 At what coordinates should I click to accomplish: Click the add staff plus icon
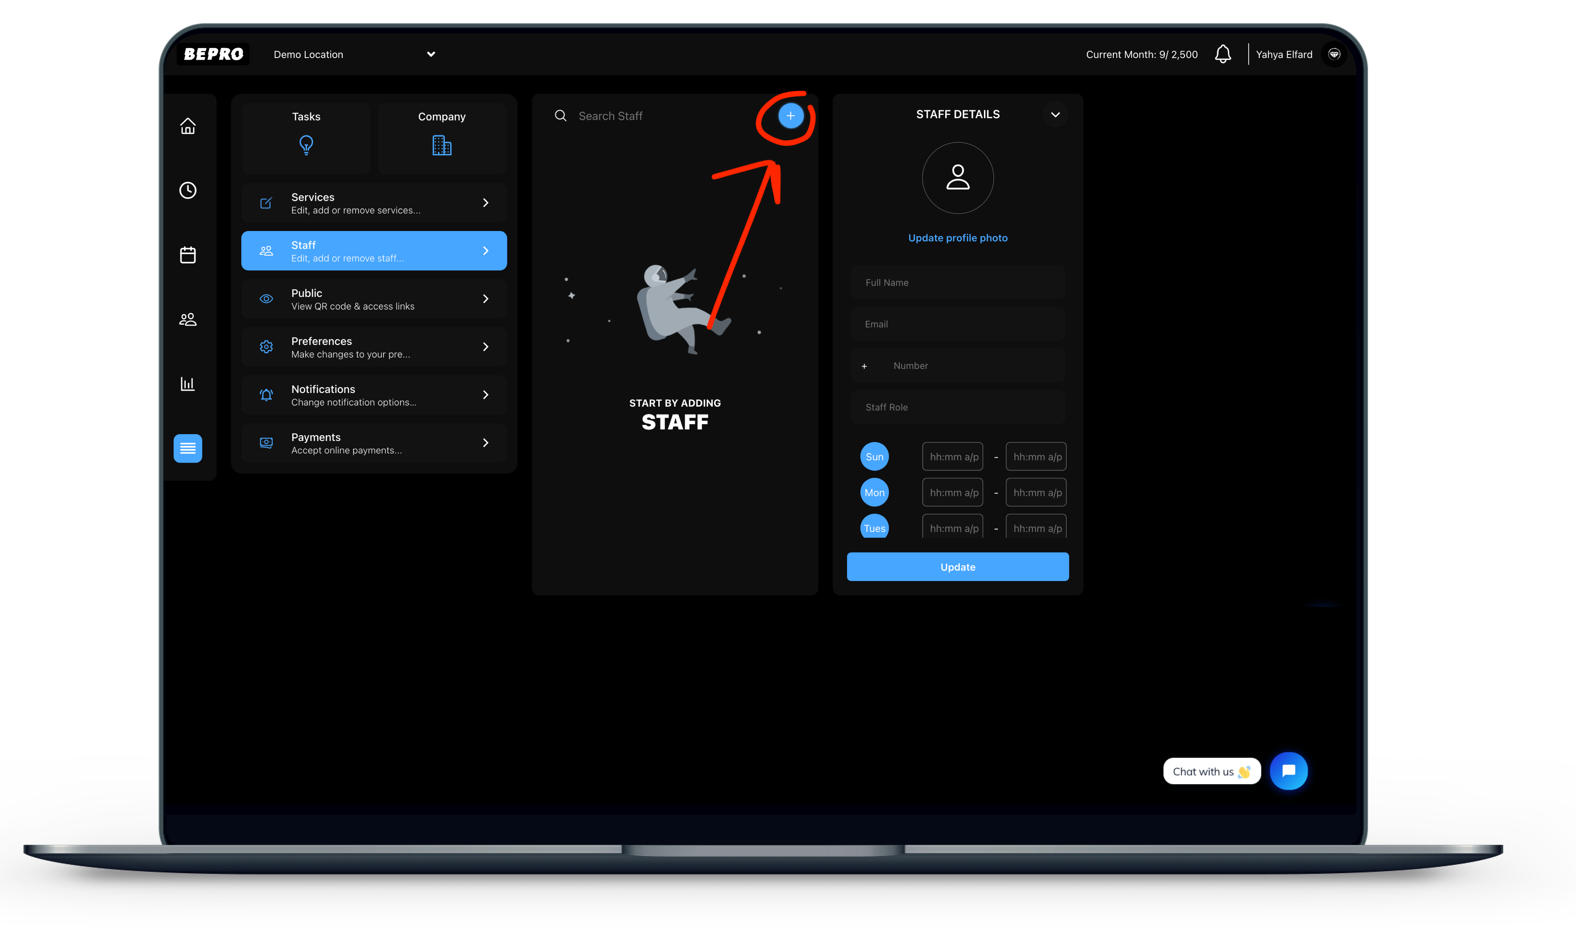click(x=790, y=115)
